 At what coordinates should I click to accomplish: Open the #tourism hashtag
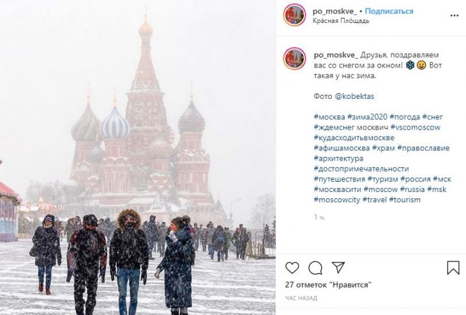pos(405,200)
